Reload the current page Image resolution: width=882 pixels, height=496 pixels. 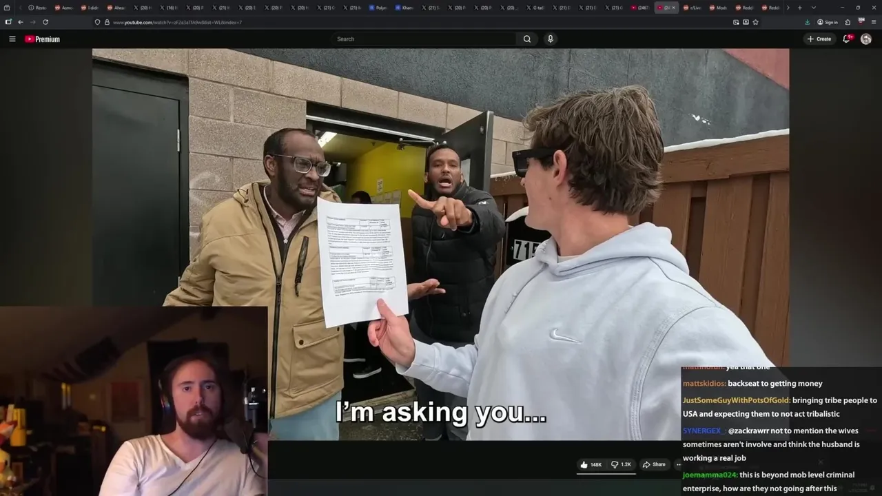(45, 22)
